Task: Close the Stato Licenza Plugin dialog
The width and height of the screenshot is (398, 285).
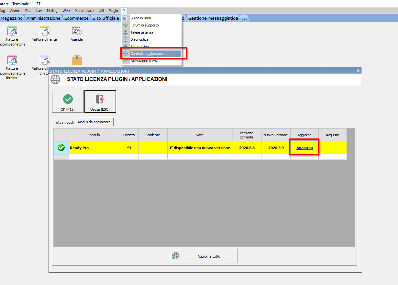Action: [358, 70]
